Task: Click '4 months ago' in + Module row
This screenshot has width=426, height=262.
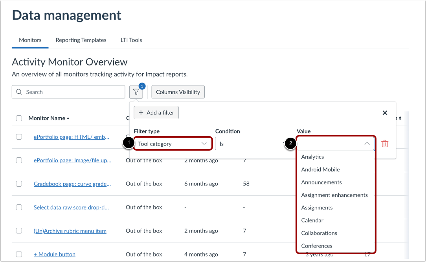Action: pos(201,254)
